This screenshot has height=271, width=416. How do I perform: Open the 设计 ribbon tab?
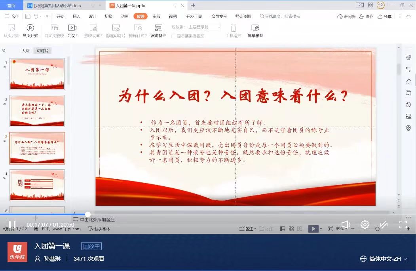pyautogui.click(x=92, y=17)
